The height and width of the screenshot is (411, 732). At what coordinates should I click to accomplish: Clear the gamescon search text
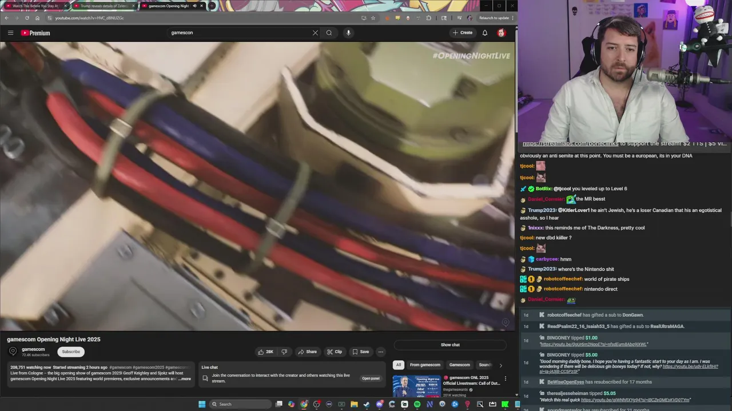315,33
